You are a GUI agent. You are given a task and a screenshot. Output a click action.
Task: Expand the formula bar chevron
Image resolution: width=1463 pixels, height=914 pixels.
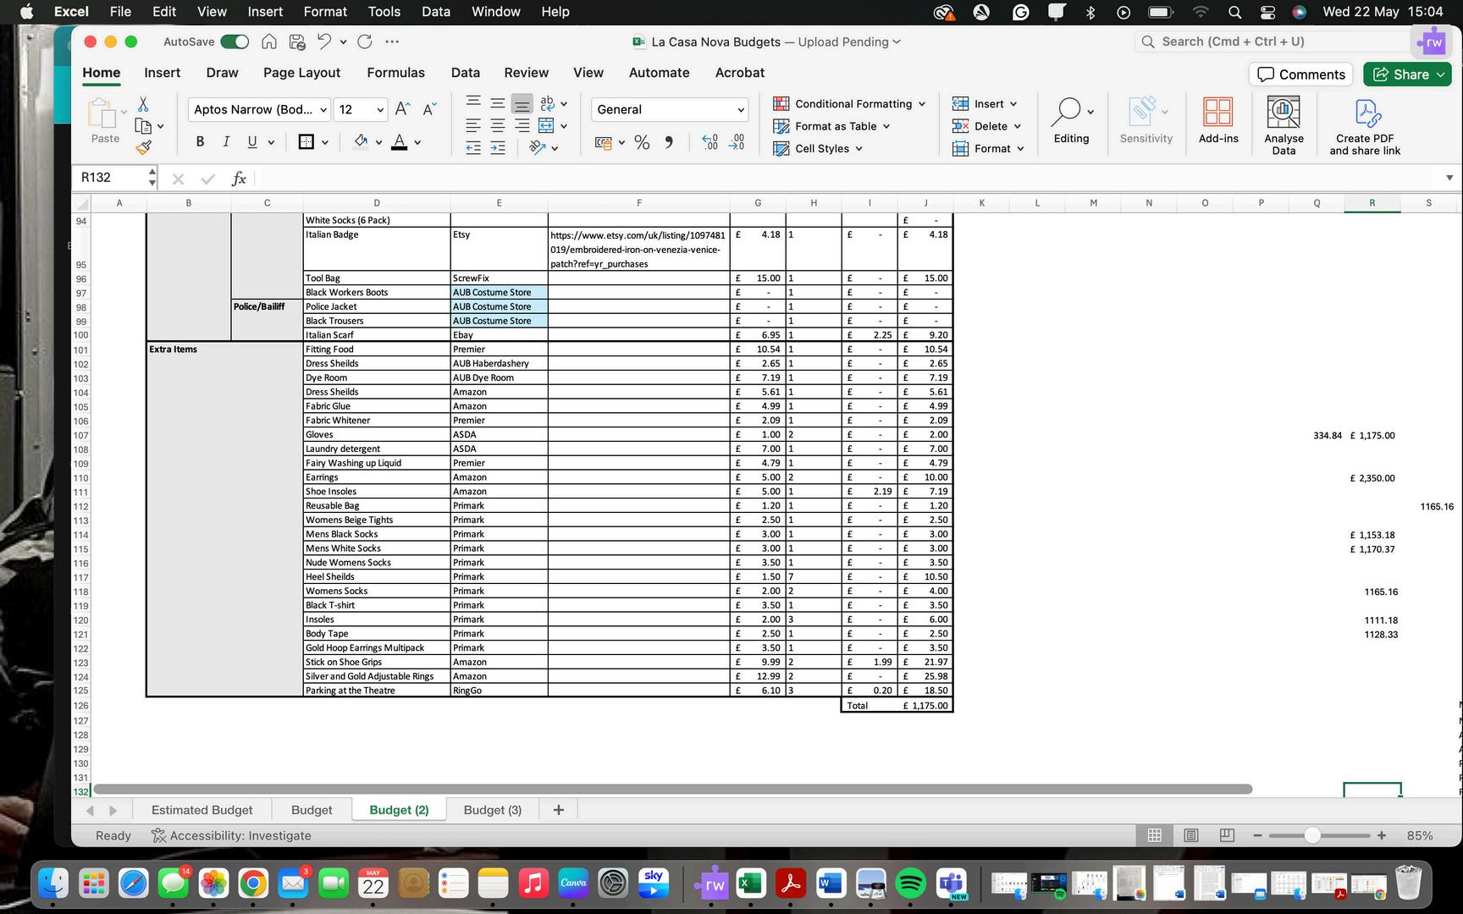pyautogui.click(x=1449, y=178)
